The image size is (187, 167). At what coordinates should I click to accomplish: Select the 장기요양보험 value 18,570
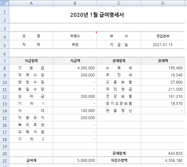pos(163,103)
